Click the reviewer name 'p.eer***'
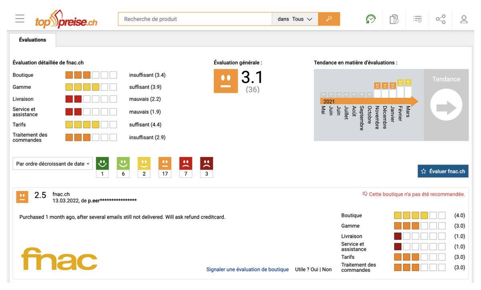Image resolution: width=481 pixels, height=290 pixels. click(112, 200)
